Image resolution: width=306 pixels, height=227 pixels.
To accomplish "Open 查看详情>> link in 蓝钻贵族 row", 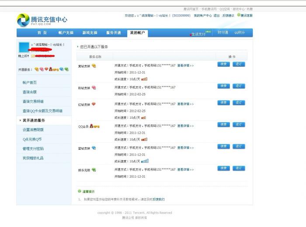I will coord(186,148).
